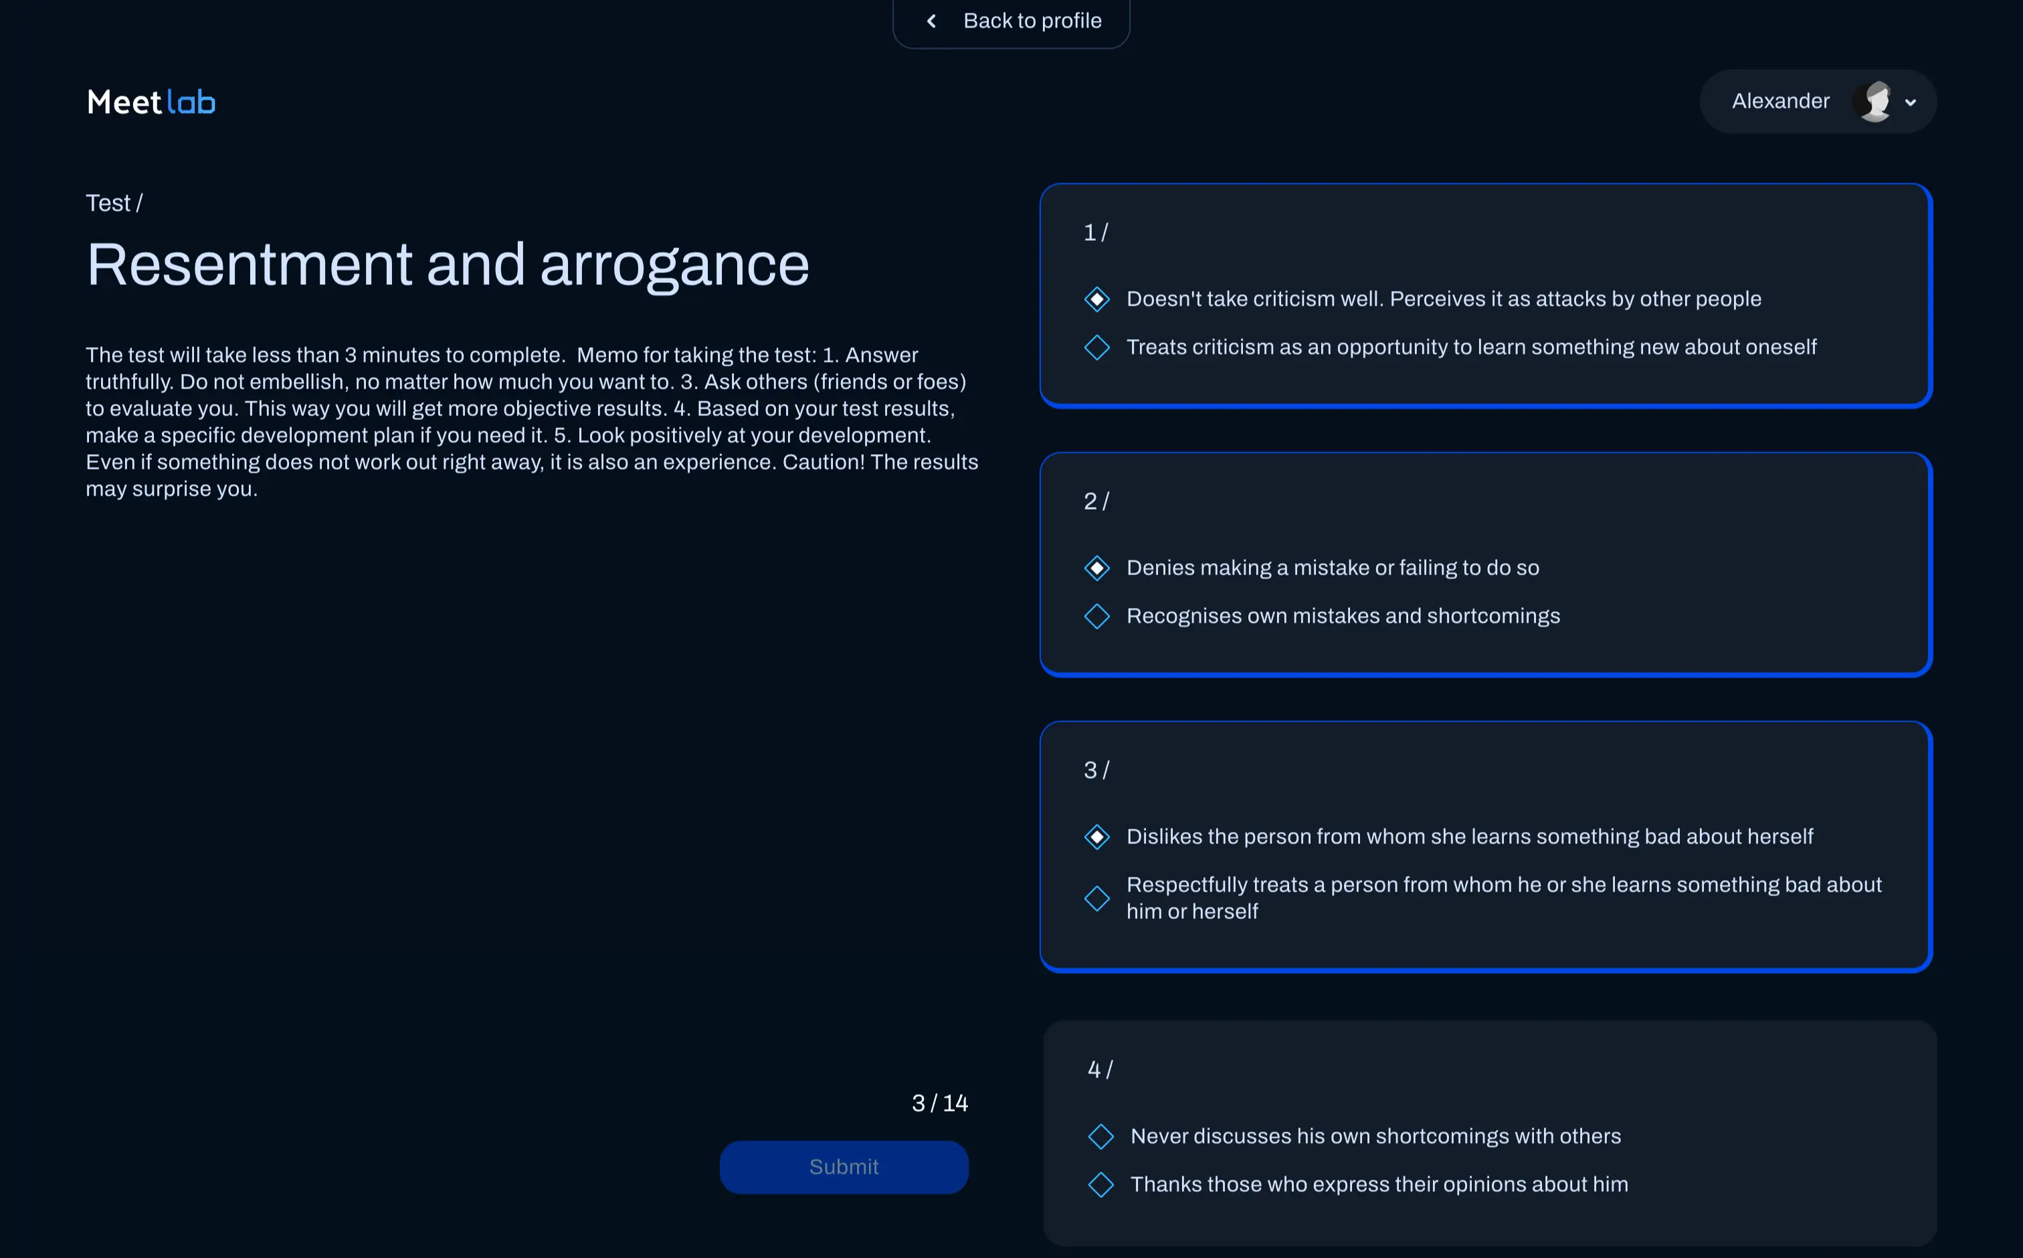
Task: Click the "Test /" breadcrumb label
Action: coord(114,203)
